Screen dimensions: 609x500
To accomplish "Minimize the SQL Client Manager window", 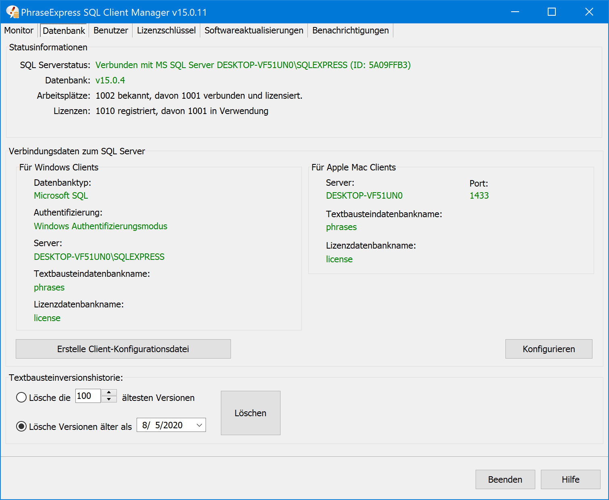I will (515, 12).
